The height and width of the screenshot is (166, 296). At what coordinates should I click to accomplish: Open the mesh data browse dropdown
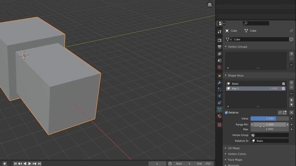coord(229,39)
